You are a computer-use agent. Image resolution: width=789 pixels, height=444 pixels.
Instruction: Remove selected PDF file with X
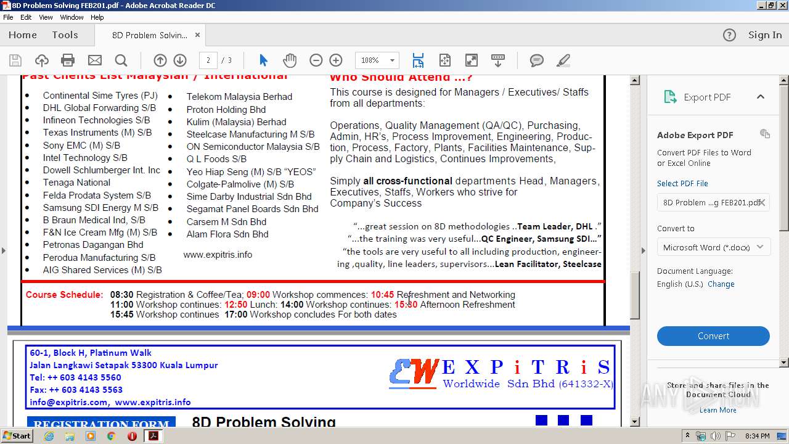(x=762, y=202)
